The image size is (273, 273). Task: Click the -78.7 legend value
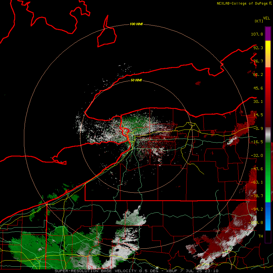coord(257,196)
